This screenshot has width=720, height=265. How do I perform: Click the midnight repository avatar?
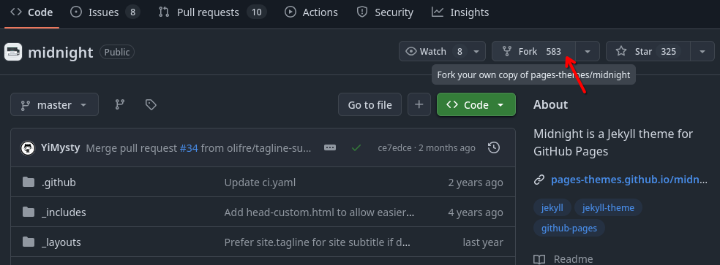(x=13, y=52)
